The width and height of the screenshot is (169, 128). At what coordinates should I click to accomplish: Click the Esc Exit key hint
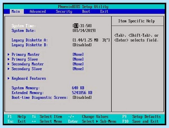click(17, 122)
